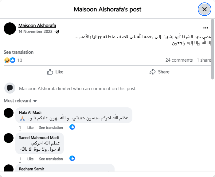Viewport: 215px width, 177px height.
Task: Click the like reaction on Saeed Mahmoud Madi's comment
Action: (x=72, y=158)
